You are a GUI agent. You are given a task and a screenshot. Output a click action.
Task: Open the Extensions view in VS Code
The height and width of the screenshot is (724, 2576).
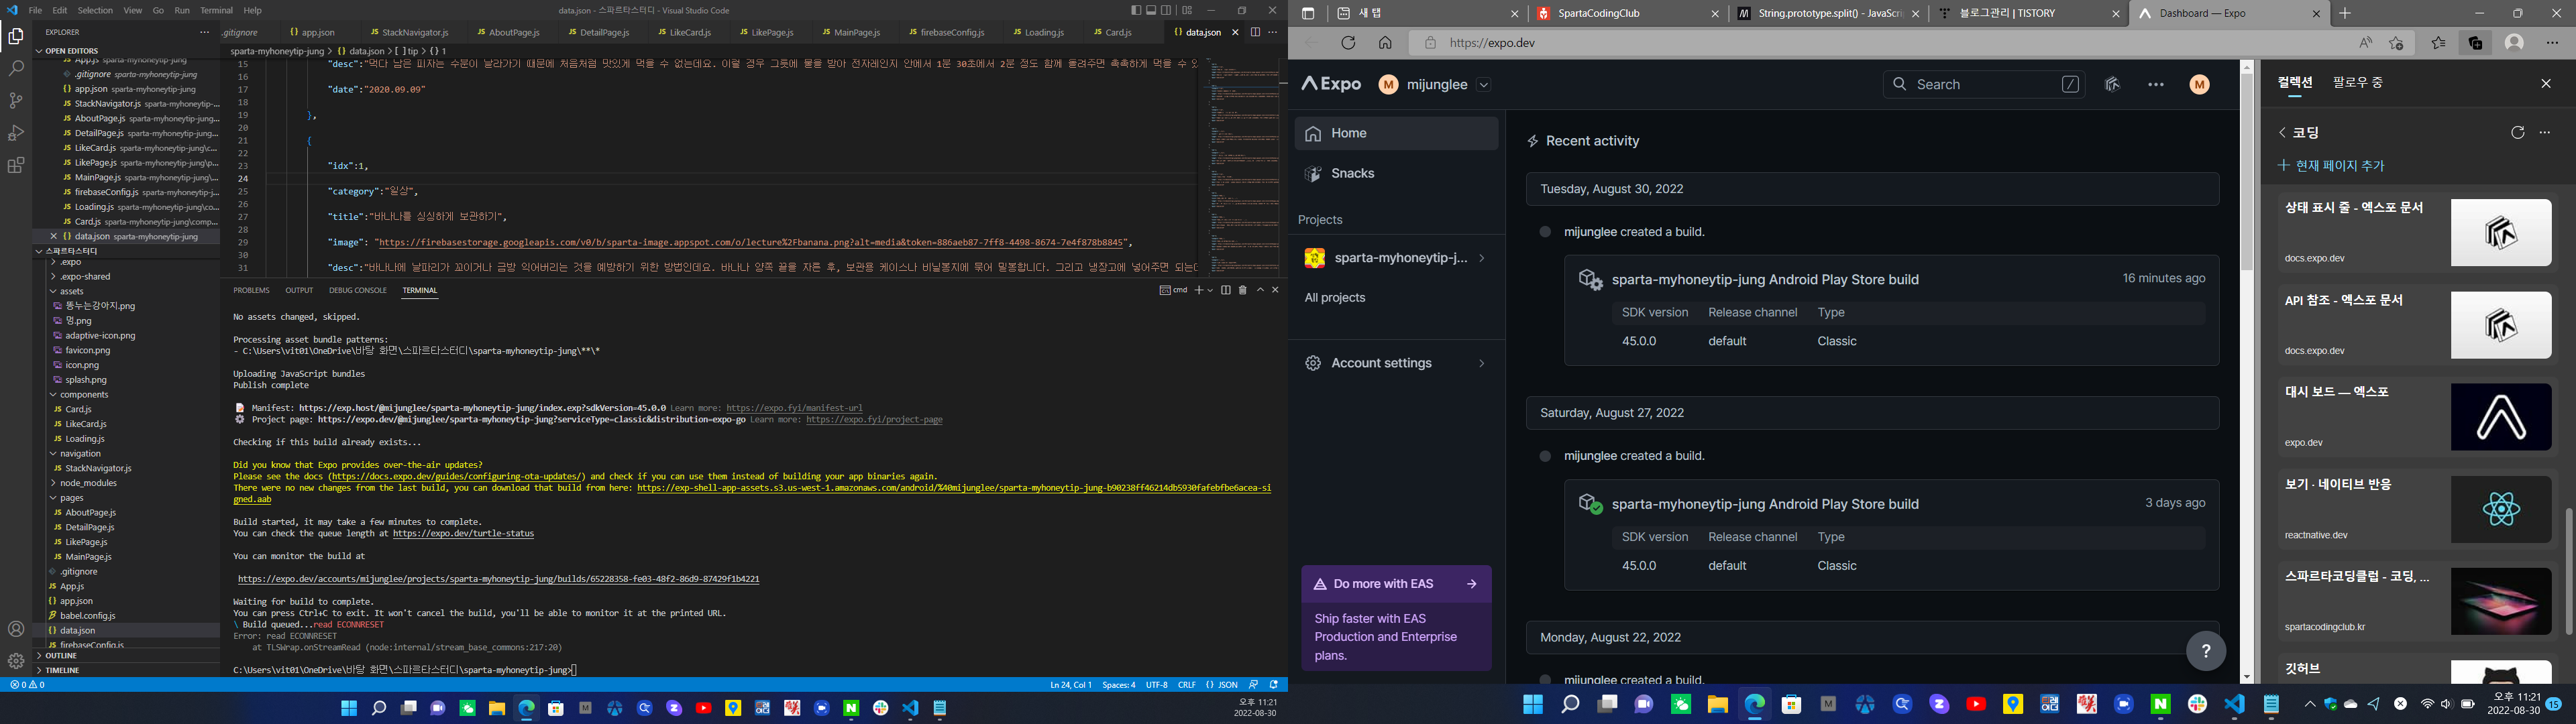16,165
